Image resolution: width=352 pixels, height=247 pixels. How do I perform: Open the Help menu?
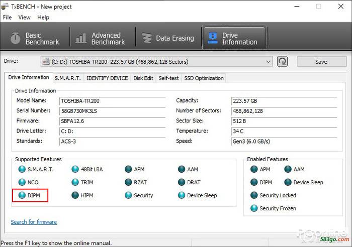tap(43, 17)
